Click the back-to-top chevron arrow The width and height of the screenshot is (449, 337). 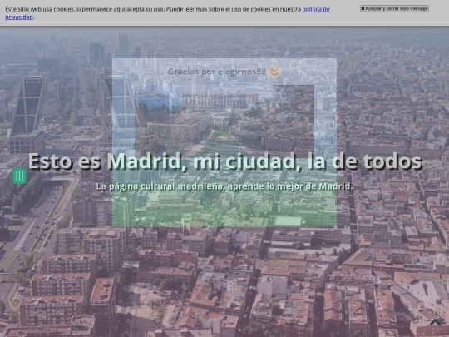pos(435,322)
